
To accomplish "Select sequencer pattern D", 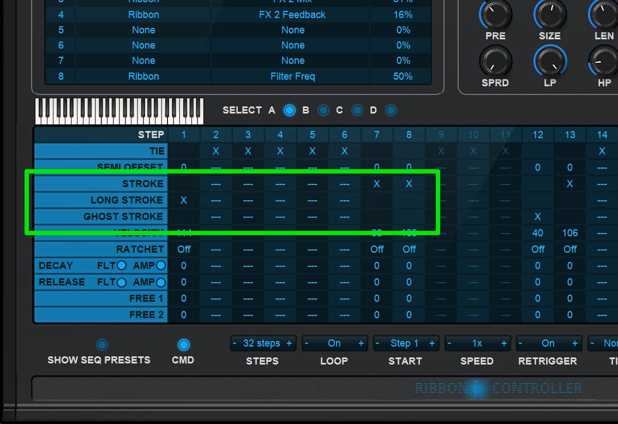I will (x=391, y=110).
